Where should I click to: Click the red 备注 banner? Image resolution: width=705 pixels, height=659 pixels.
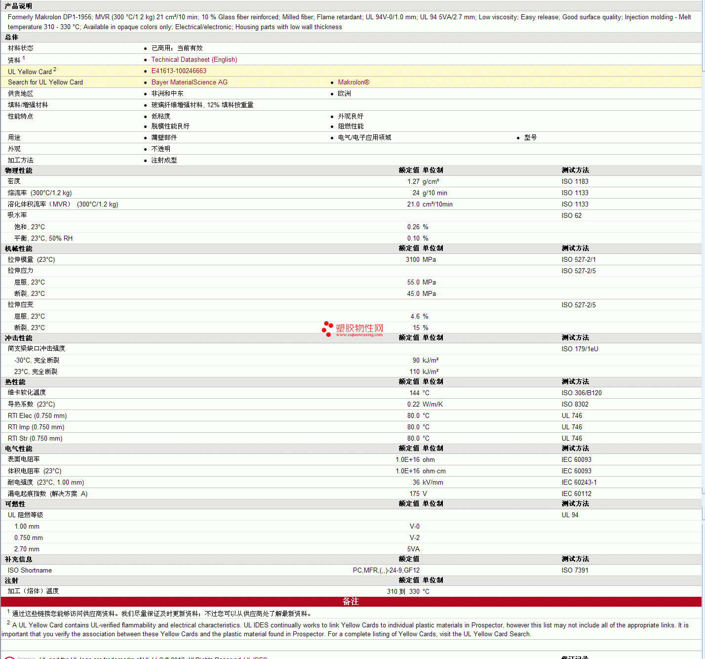pos(351,602)
